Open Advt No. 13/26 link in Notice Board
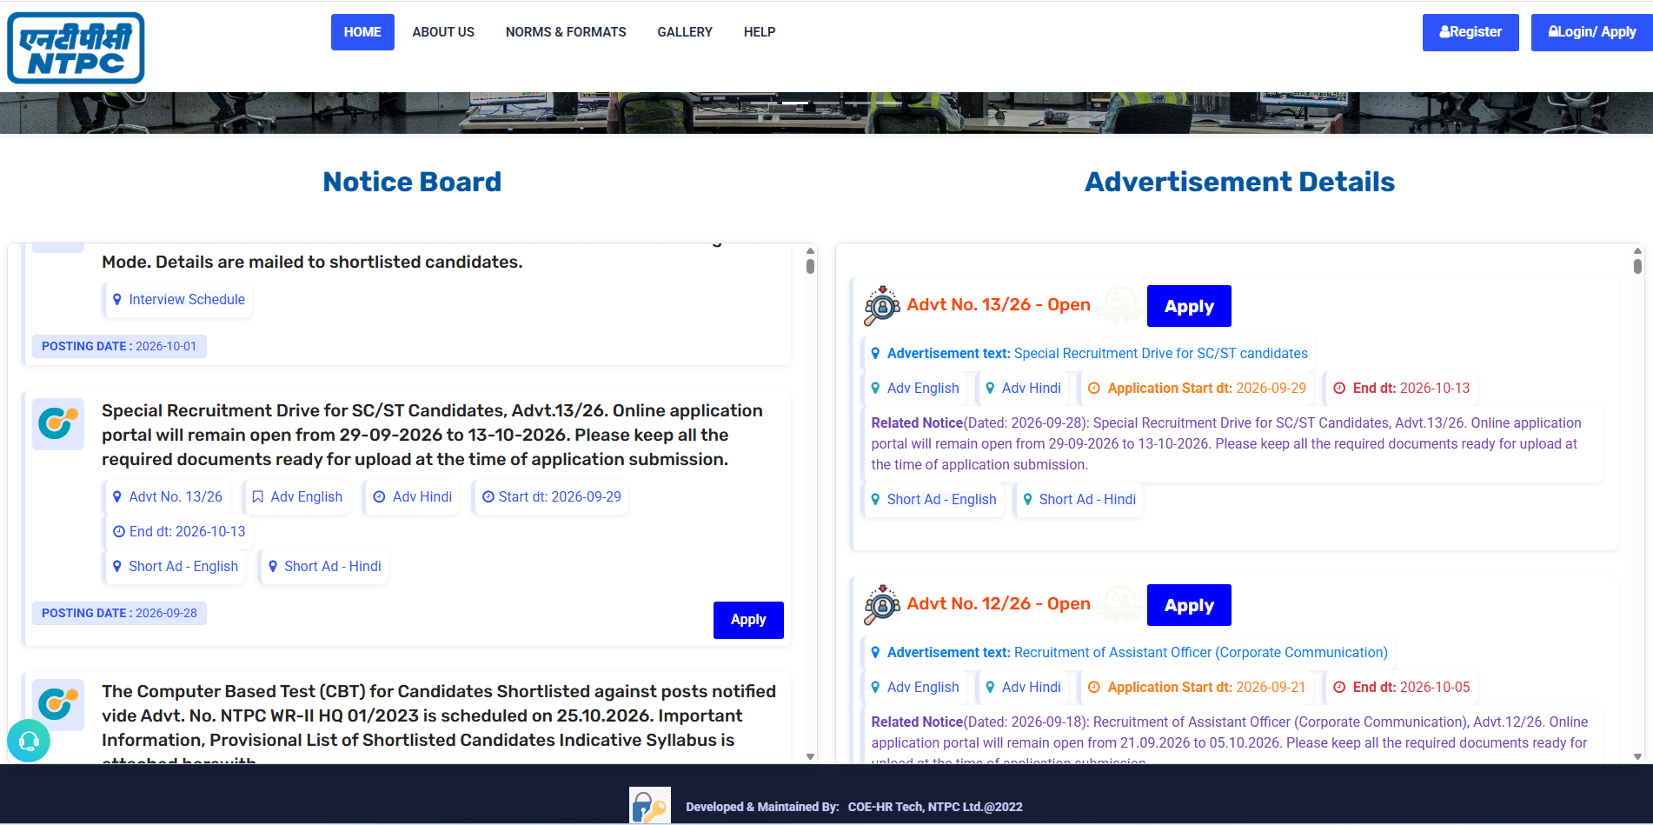The height and width of the screenshot is (825, 1653). point(167,496)
